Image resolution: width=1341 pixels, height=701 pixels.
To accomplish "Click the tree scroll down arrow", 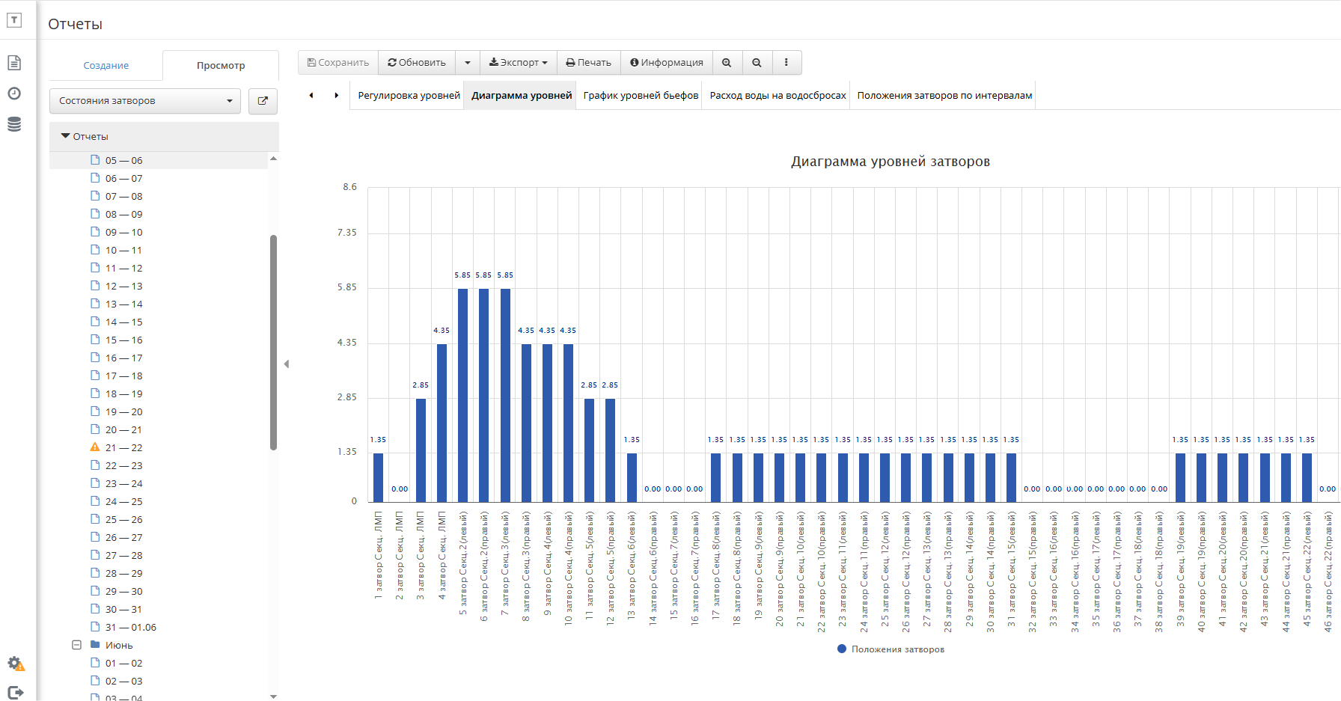I will [x=273, y=696].
